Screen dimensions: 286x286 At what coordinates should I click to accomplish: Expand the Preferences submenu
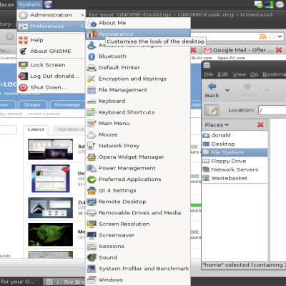[x=51, y=26]
